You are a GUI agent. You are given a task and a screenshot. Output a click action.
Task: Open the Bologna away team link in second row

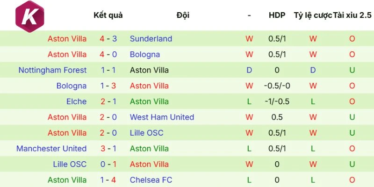[x=145, y=54]
